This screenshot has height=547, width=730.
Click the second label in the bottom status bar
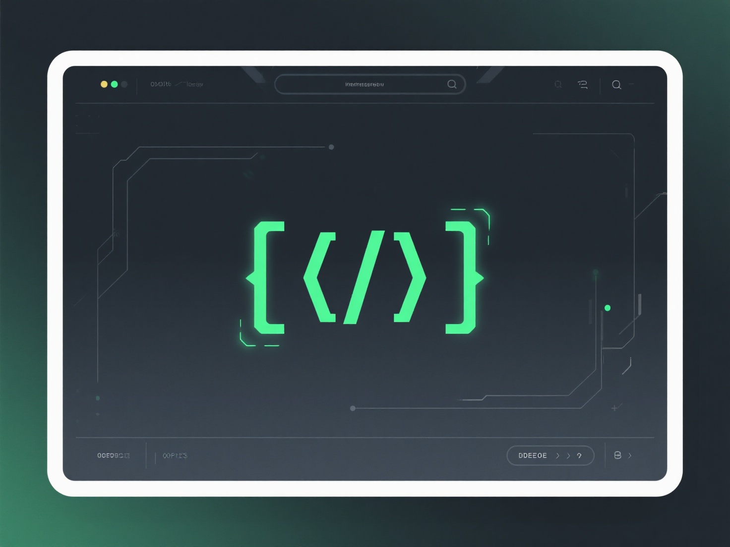[x=175, y=455]
